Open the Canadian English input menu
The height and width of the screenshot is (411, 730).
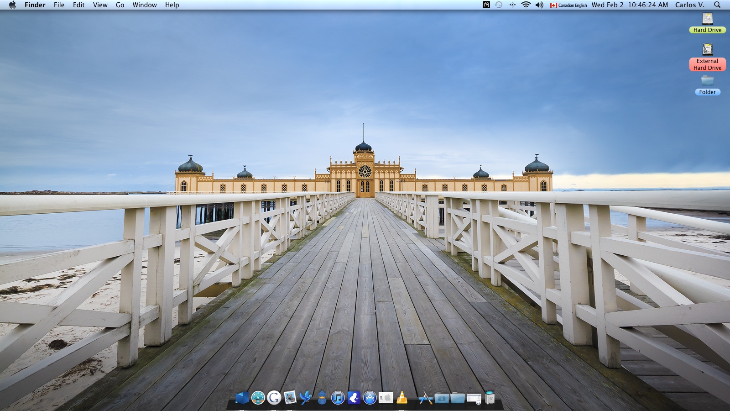click(568, 5)
